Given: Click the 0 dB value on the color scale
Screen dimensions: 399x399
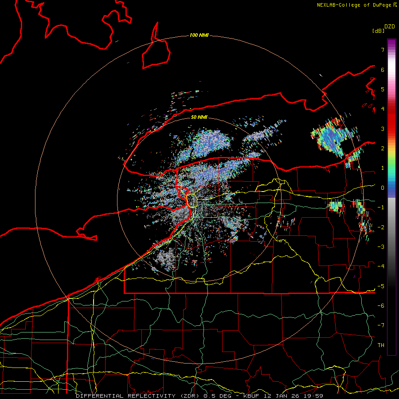Looking at the screenshot, I should pos(383,188).
